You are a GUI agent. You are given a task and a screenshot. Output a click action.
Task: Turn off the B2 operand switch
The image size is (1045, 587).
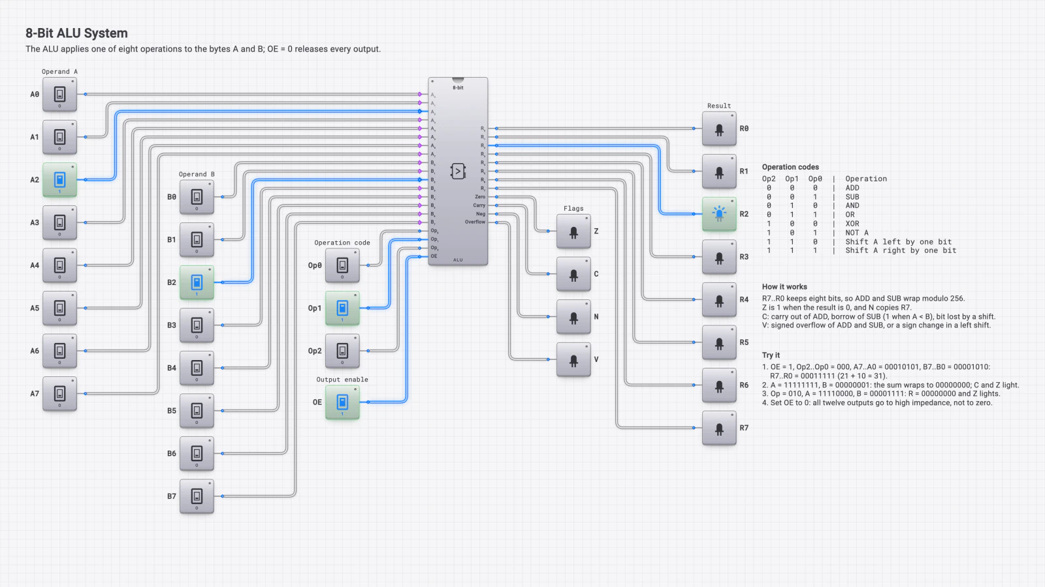pyautogui.click(x=197, y=282)
